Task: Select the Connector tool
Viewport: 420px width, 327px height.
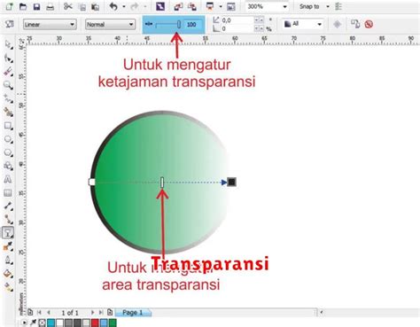Action: [8, 220]
